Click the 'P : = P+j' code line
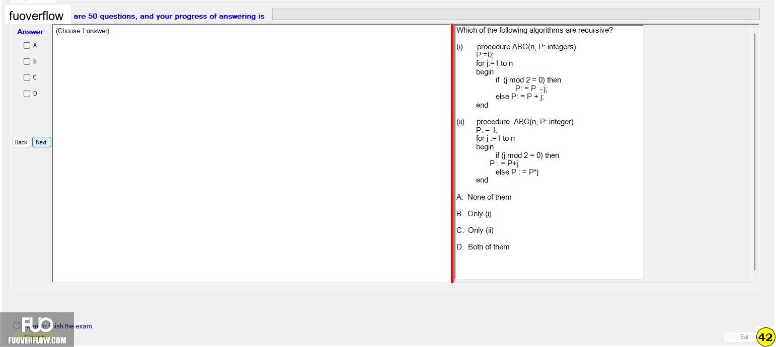 click(x=504, y=163)
